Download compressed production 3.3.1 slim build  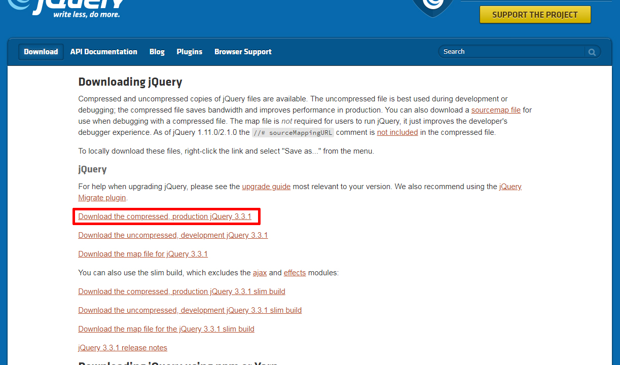click(181, 291)
